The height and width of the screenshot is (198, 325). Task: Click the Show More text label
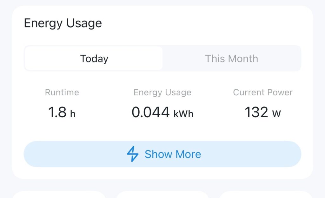[173, 154]
